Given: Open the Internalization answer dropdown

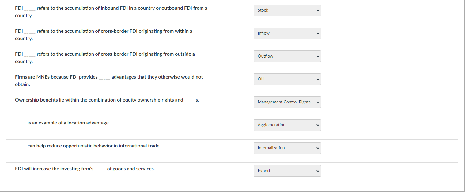Looking at the screenshot, I should coord(287,148).
